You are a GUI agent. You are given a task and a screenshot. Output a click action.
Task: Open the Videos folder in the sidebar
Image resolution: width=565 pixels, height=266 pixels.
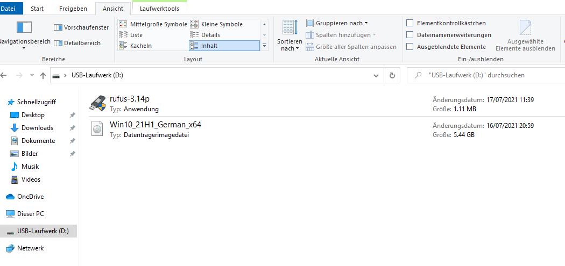point(26,179)
